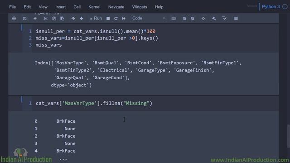
Task: Open the View menu
Action: point(43,7)
